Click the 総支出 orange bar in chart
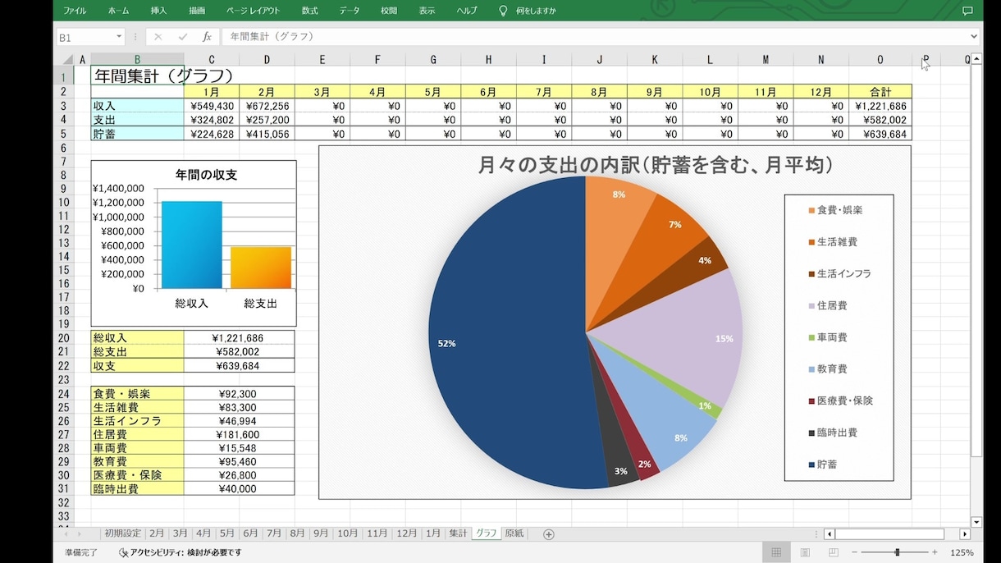This screenshot has height=563, width=1001. [260, 268]
